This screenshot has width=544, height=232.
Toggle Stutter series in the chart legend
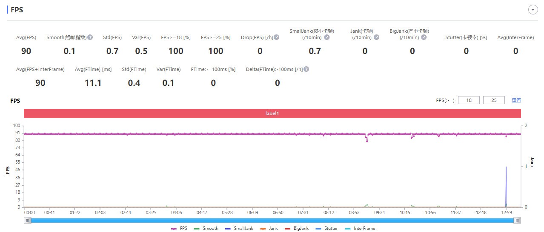[x=327, y=229]
